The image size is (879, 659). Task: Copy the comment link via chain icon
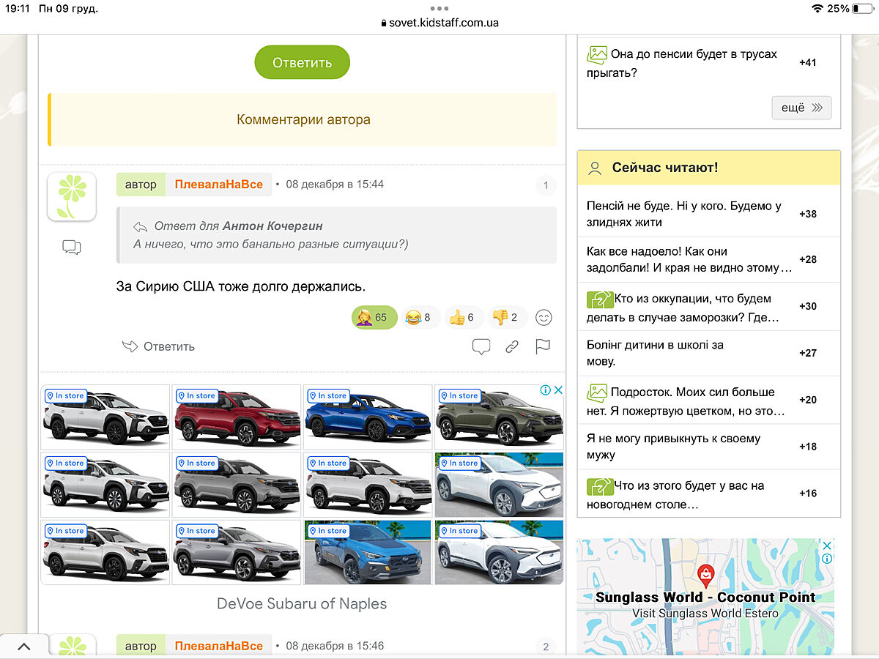[x=512, y=347]
